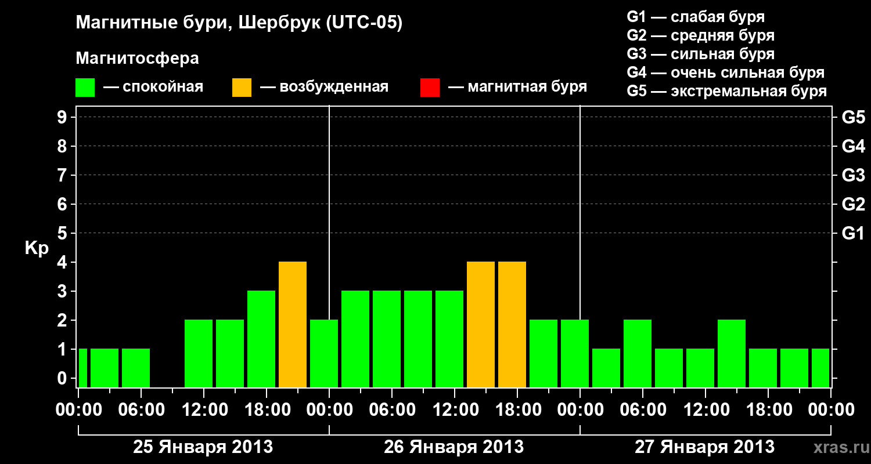Screen dimensions: 871x464
Task: Click the '06:00' time label for 27 January
Action: point(643,409)
